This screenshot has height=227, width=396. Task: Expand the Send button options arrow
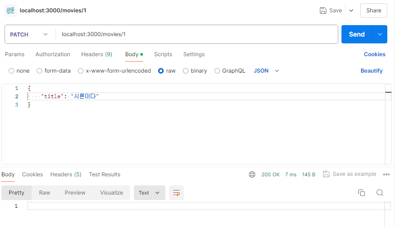click(380, 34)
